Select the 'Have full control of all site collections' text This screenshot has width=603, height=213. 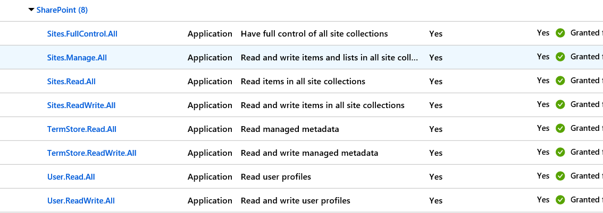[314, 34]
